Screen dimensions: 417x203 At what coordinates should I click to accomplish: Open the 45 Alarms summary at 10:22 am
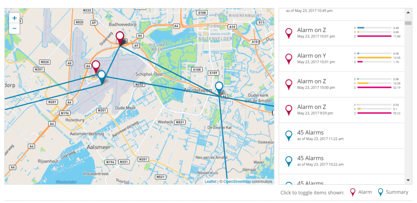pyautogui.click(x=342, y=161)
